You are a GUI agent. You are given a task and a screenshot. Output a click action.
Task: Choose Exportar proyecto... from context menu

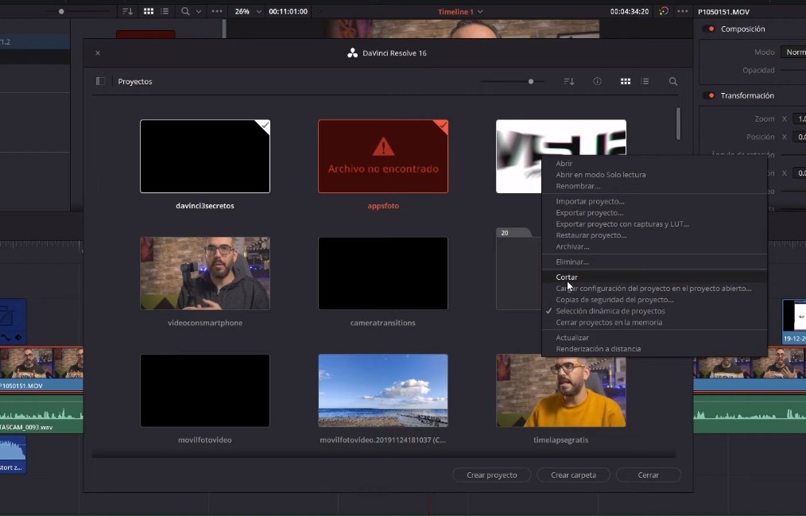click(x=589, y=213)
